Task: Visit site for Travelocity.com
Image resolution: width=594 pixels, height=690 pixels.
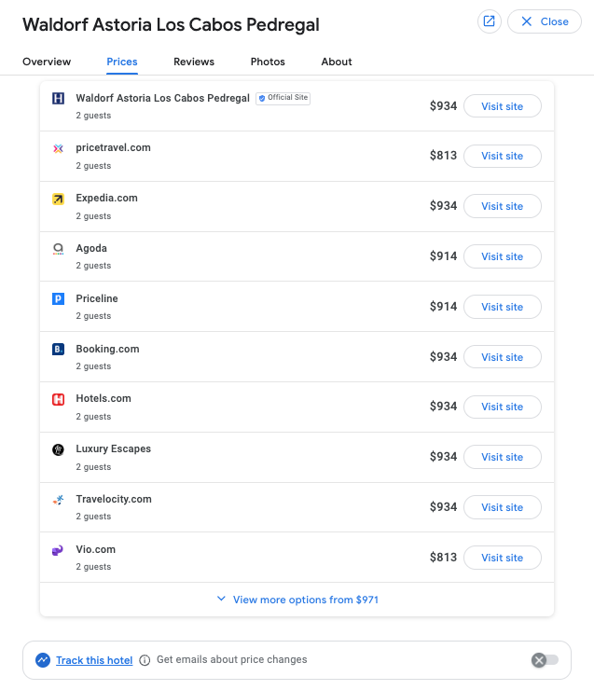Action: coord(503,507)
